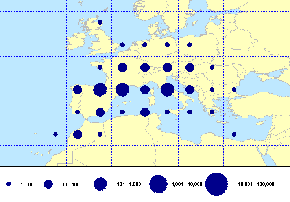
Task: Click the 1 - 10 legend circle
Action: pyautogui.click(x=9, y=184)
